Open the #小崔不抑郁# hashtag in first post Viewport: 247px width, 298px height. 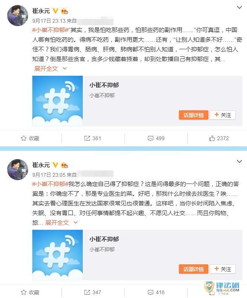(50, 30)
